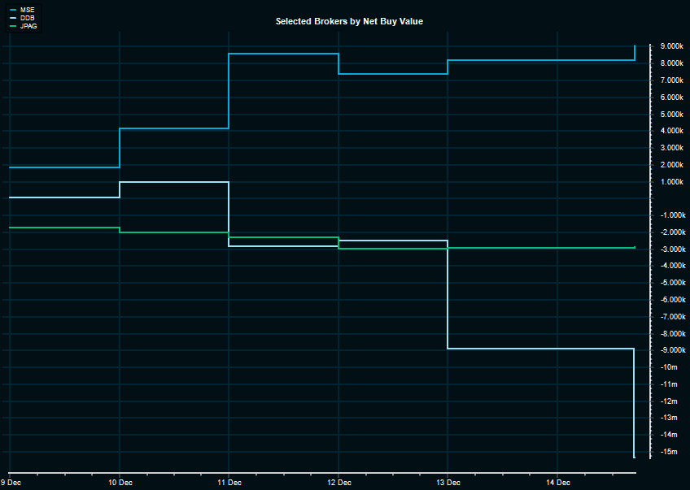Click the 11 Dec x-axis label

[229, 483]
